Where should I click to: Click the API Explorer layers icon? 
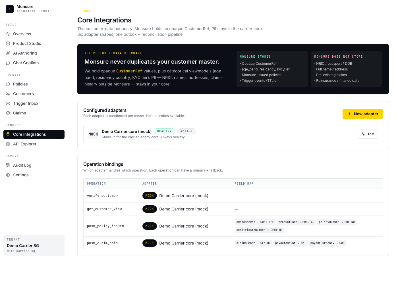(x=8, y=144)
